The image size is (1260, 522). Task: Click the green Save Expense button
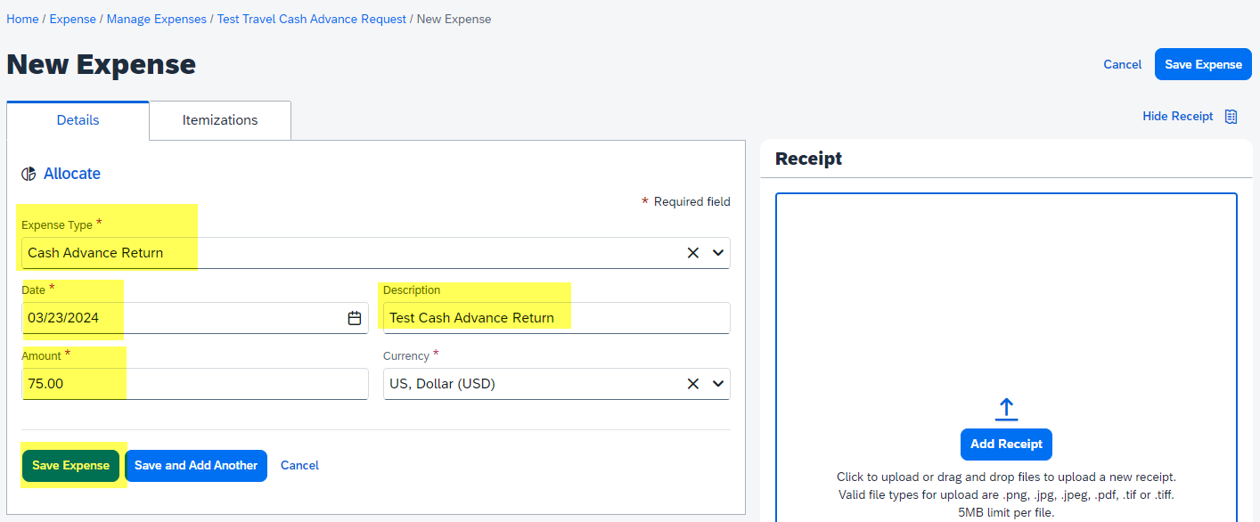70,466
